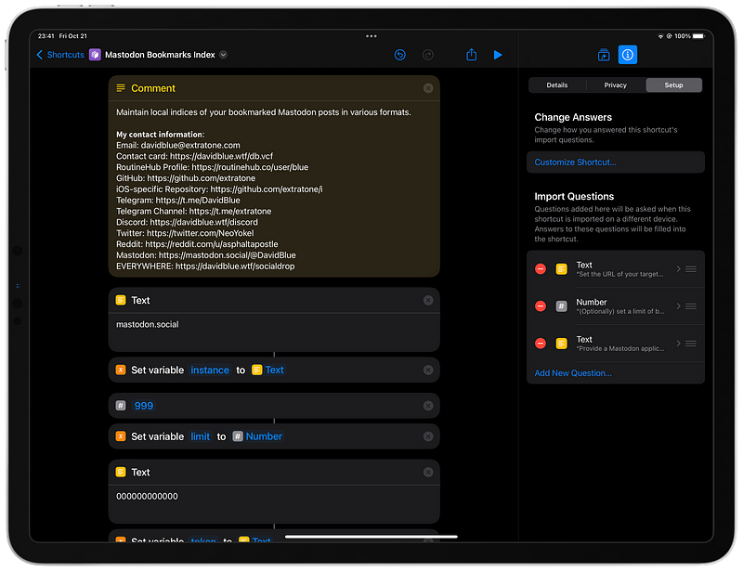Open the multitasking three-dots menu
The image size is (743, 572).
[371, 36]
